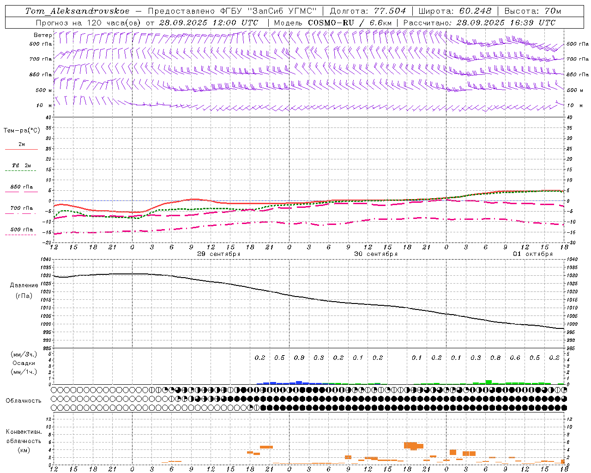Viewport: 591px width, 473px height.
Task: Click the 700 гПа temperature legend entry
Action: point(21,208)
